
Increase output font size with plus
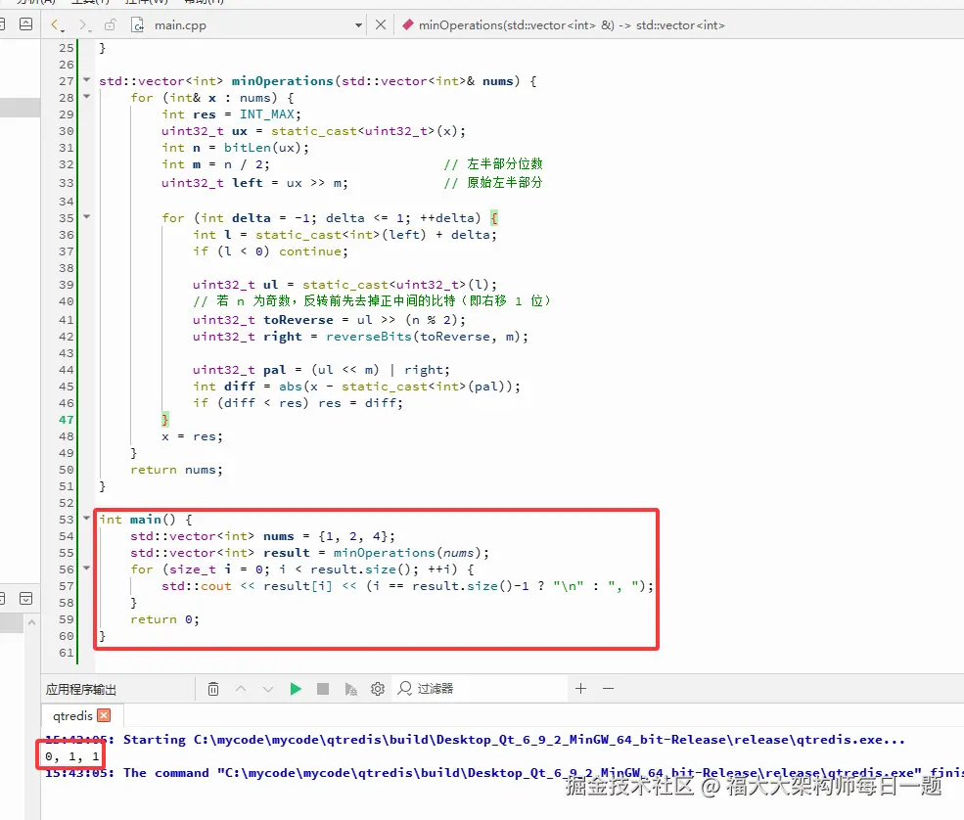pos(580,689)
